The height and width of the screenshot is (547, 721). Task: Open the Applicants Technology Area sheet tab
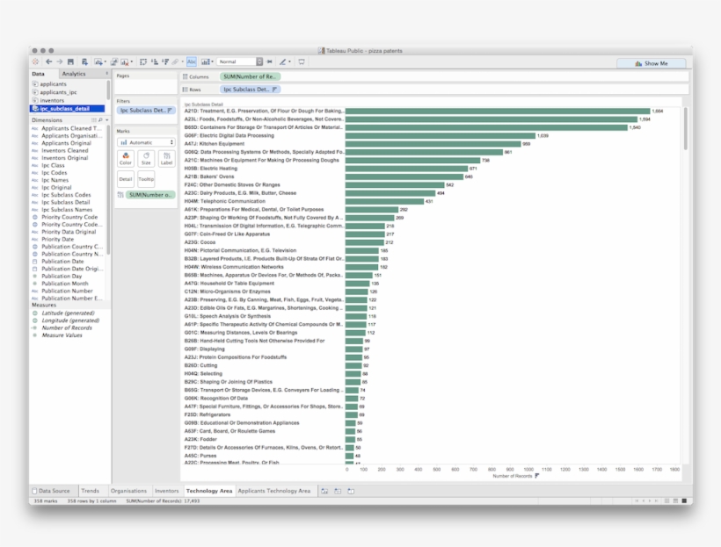click(x=274, y=491)
